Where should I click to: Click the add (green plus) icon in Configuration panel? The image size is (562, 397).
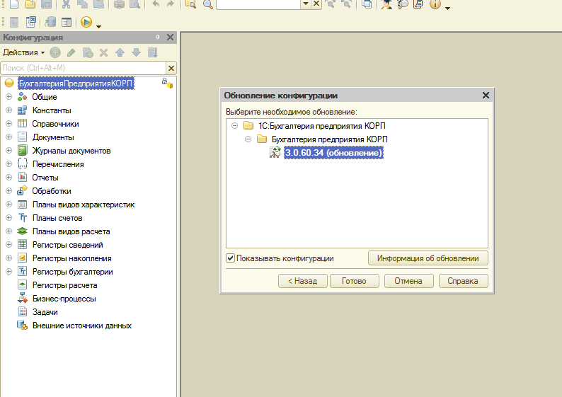(x=55, y=52)
